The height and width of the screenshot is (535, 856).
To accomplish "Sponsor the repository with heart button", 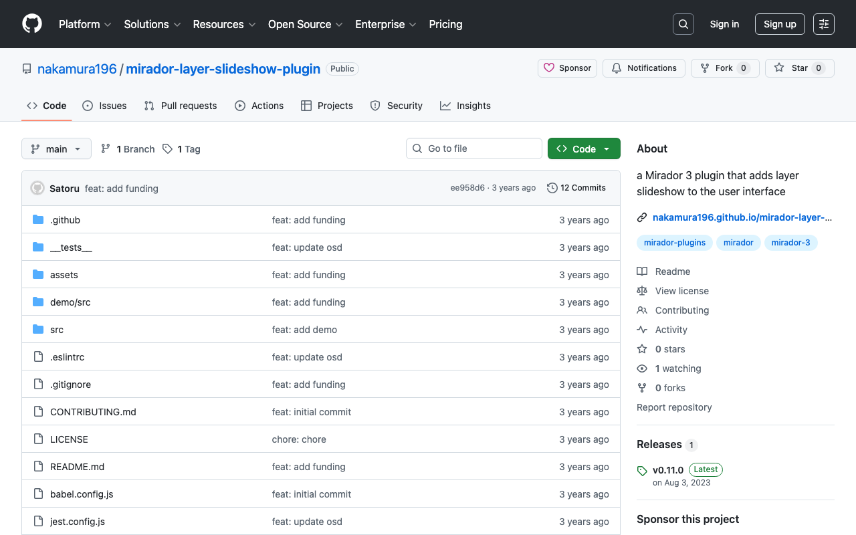I will (x=567, y=68).
